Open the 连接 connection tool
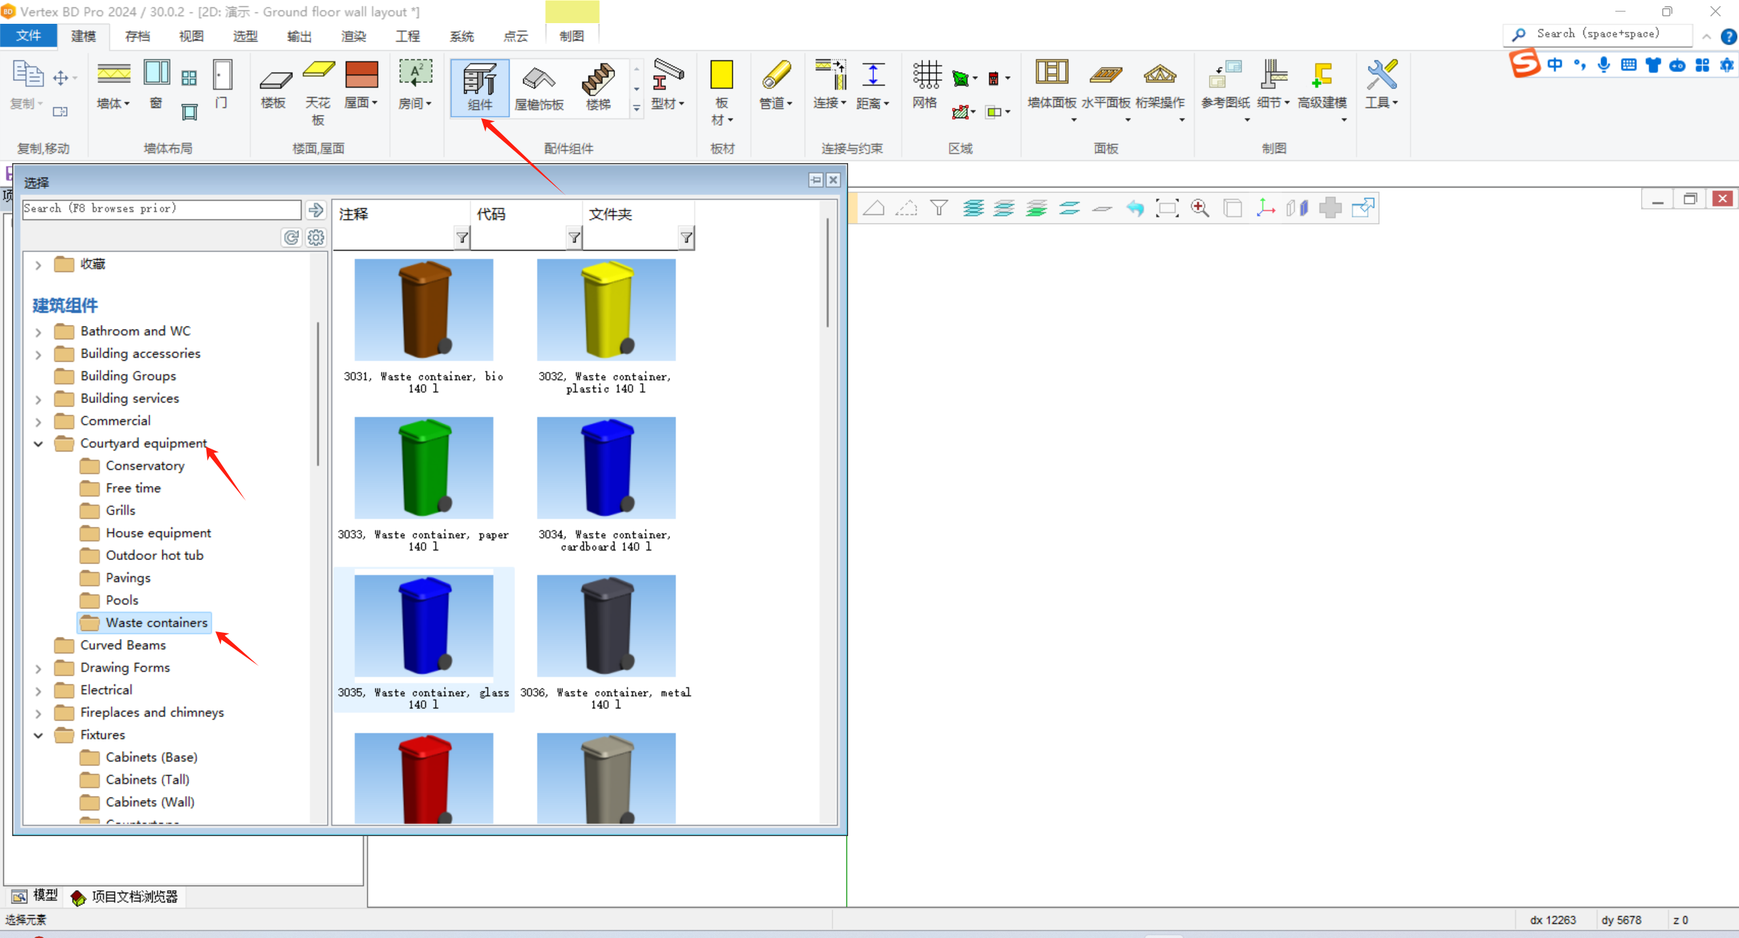 point(829,86)
